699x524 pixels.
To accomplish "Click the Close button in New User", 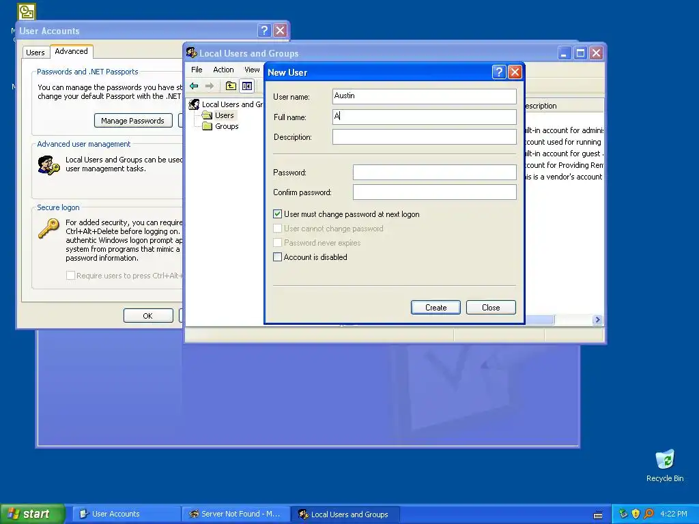I will tap(491, 308).
